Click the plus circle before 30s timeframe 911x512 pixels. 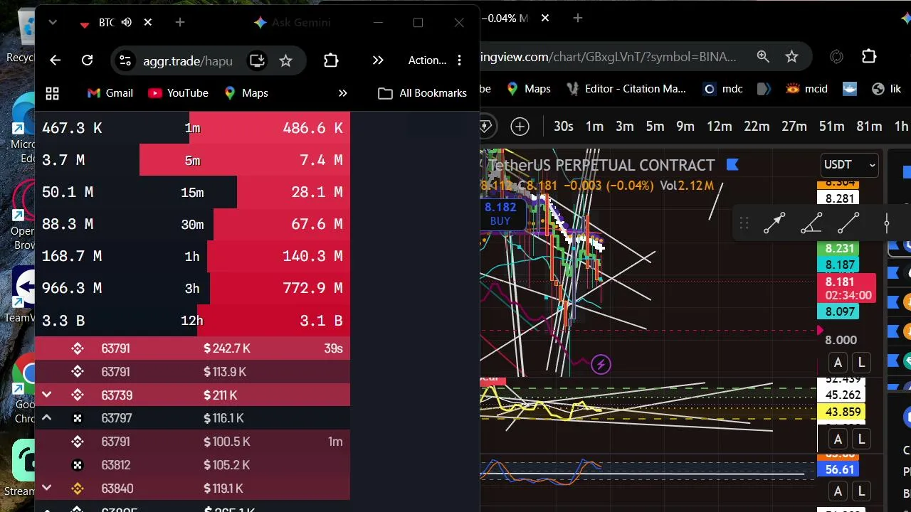click(520, 127)
